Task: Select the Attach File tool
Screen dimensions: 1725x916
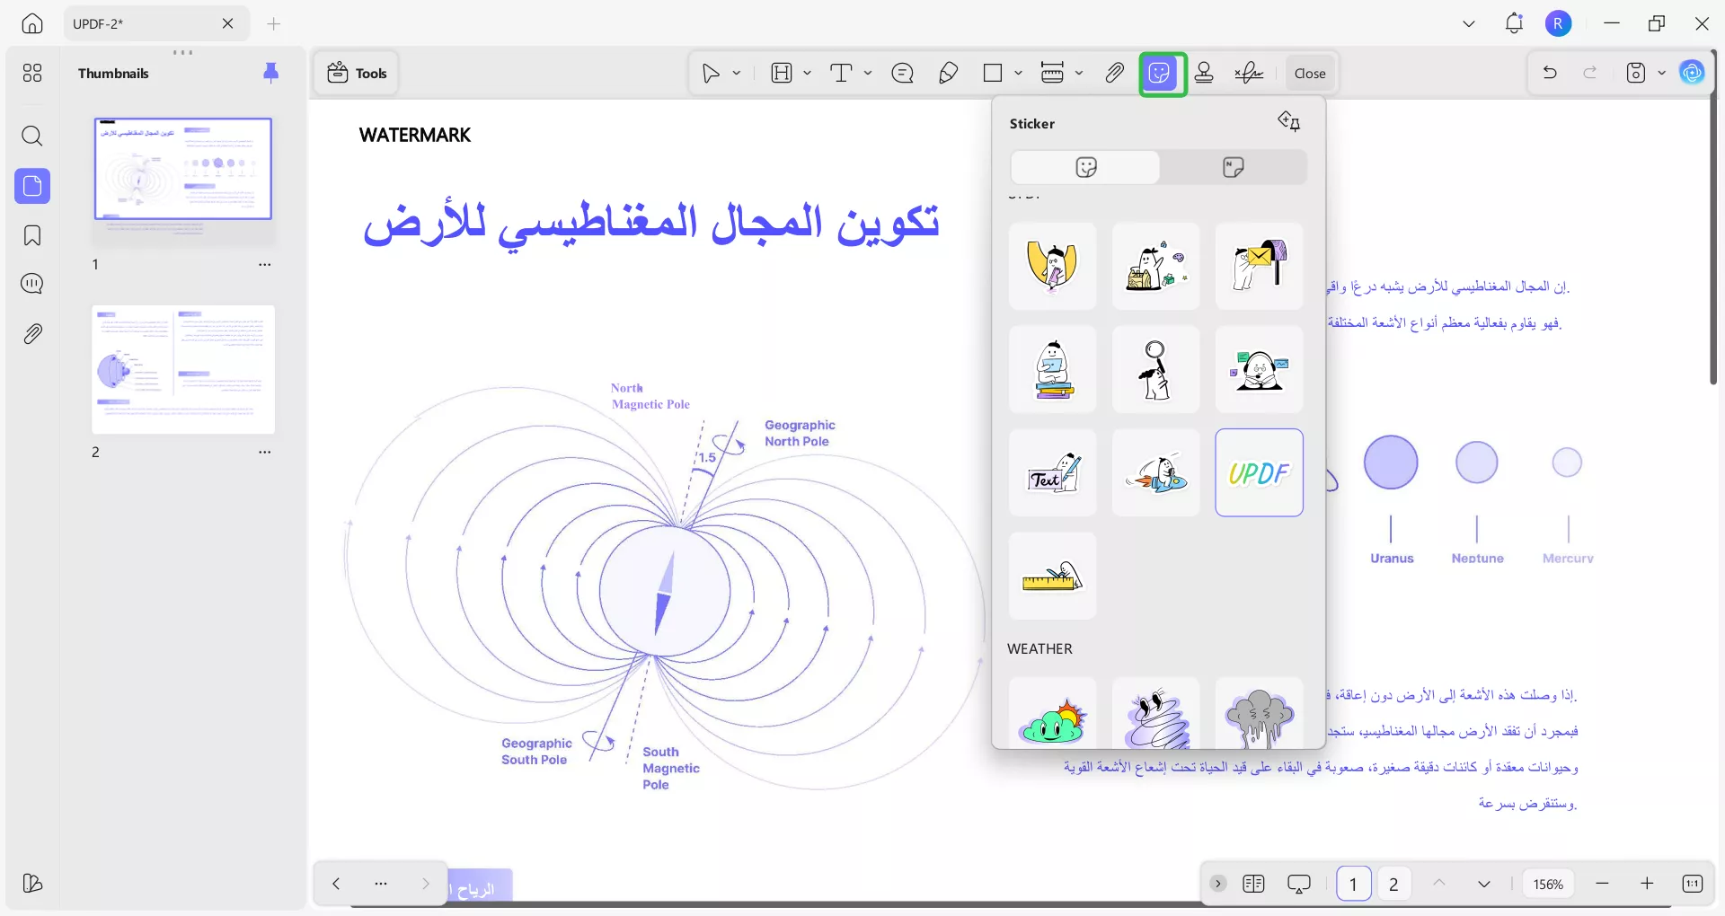Action: click(1114, 73)
